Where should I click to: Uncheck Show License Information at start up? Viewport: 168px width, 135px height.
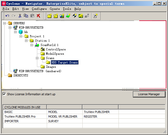point(4,94)
